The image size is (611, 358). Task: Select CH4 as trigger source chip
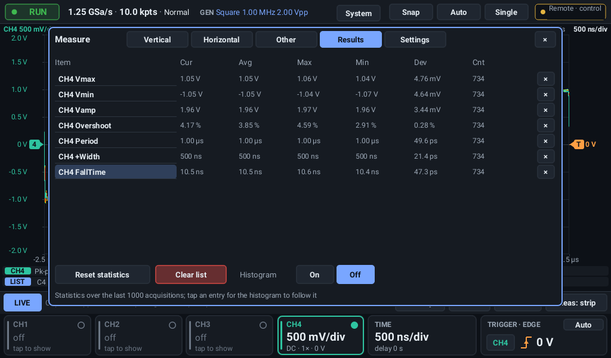point(501,343)
